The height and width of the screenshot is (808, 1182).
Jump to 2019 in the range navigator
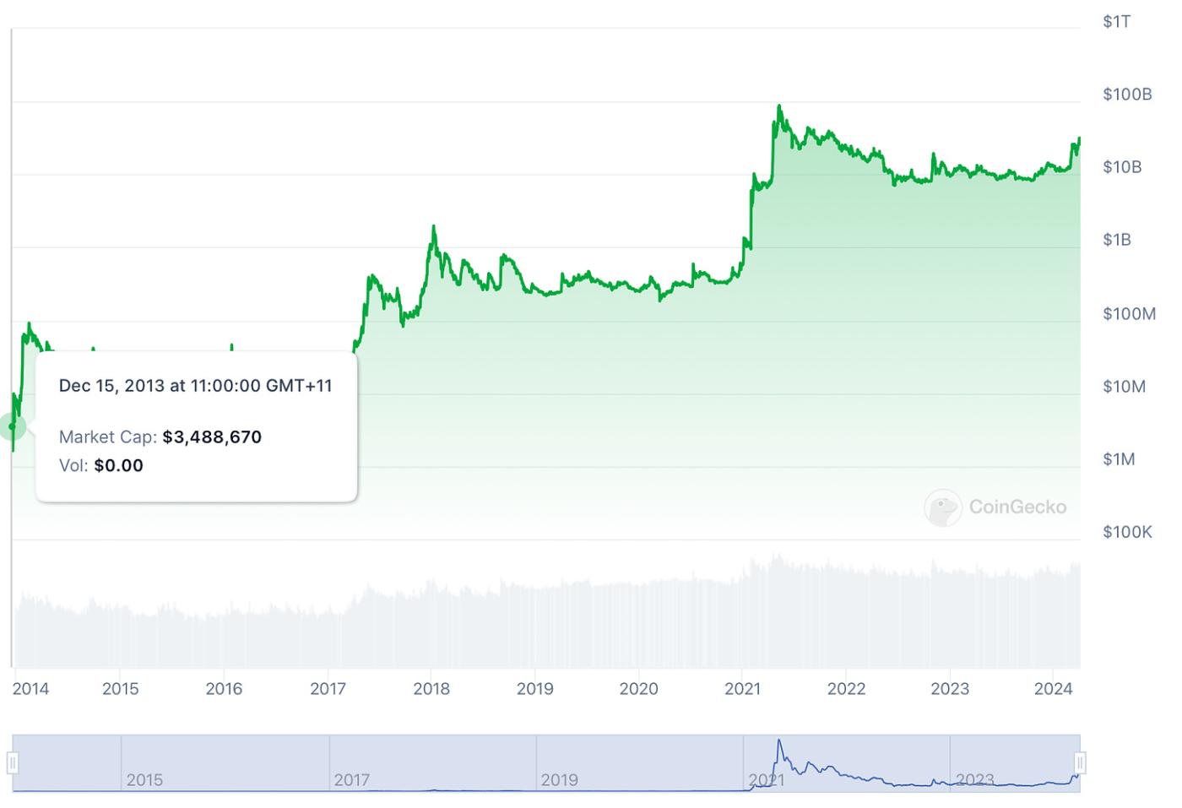click(x=559, y=780)
